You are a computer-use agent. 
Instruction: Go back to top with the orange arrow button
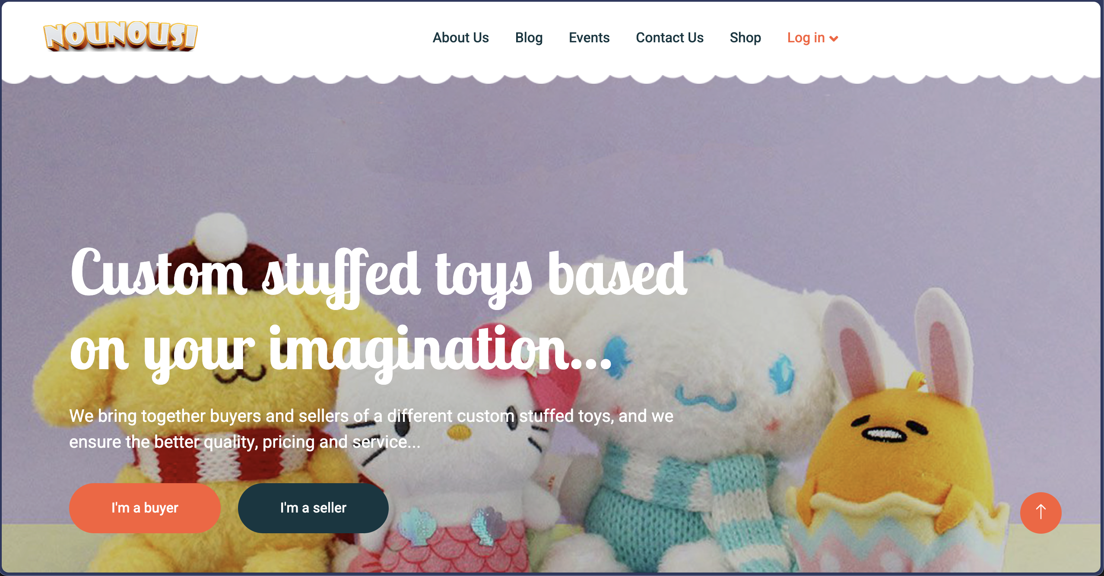(1041, 513)
